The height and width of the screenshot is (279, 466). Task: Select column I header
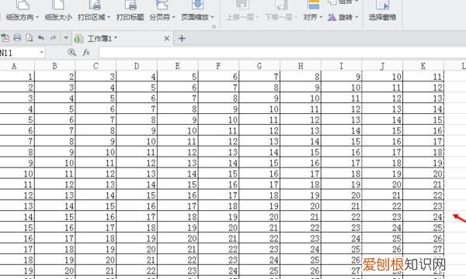pos(342,66)
